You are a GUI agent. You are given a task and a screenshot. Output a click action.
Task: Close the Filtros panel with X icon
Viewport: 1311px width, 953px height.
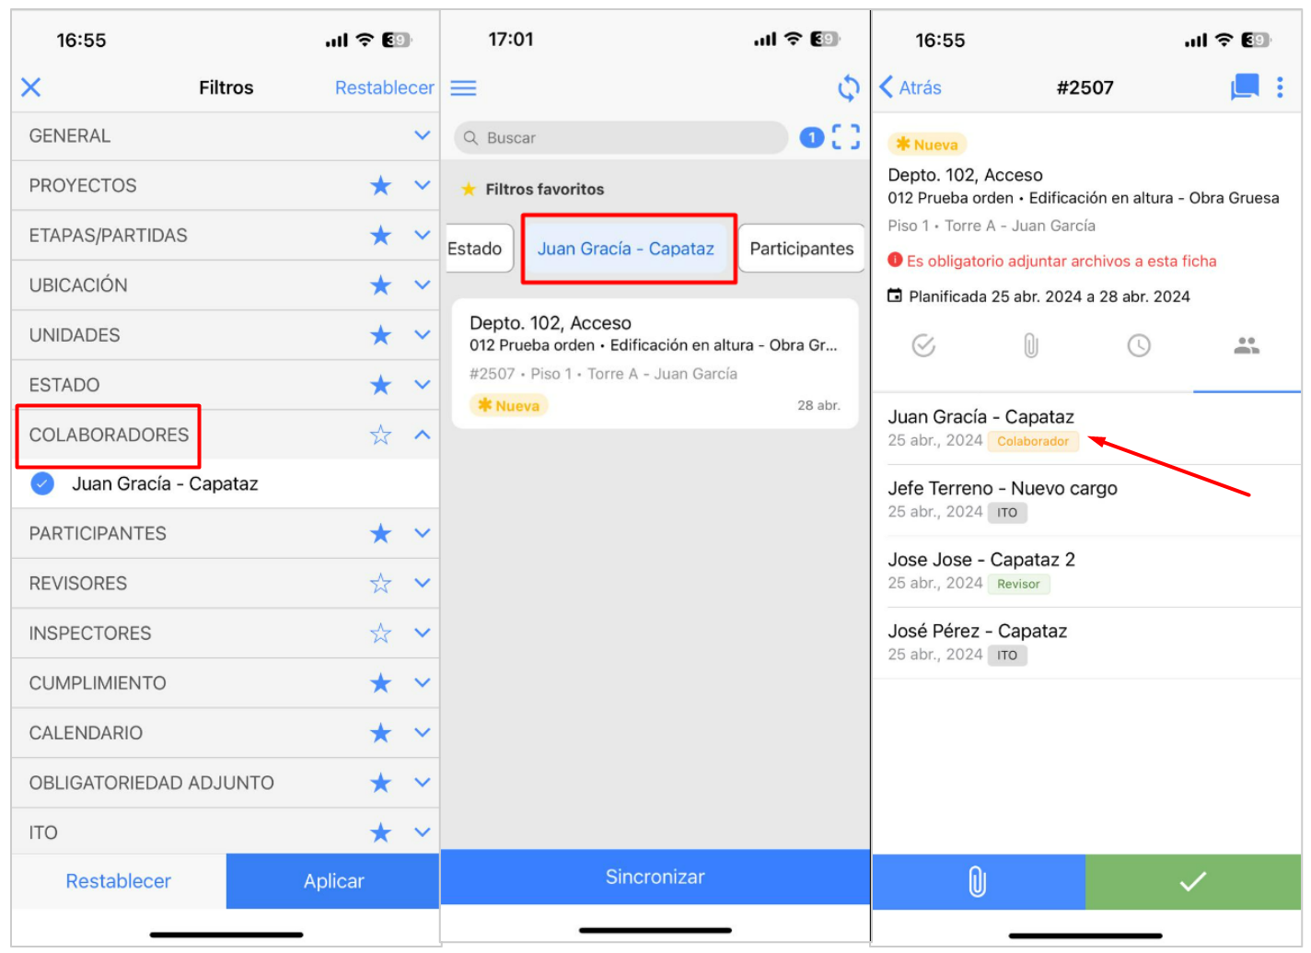31,87
